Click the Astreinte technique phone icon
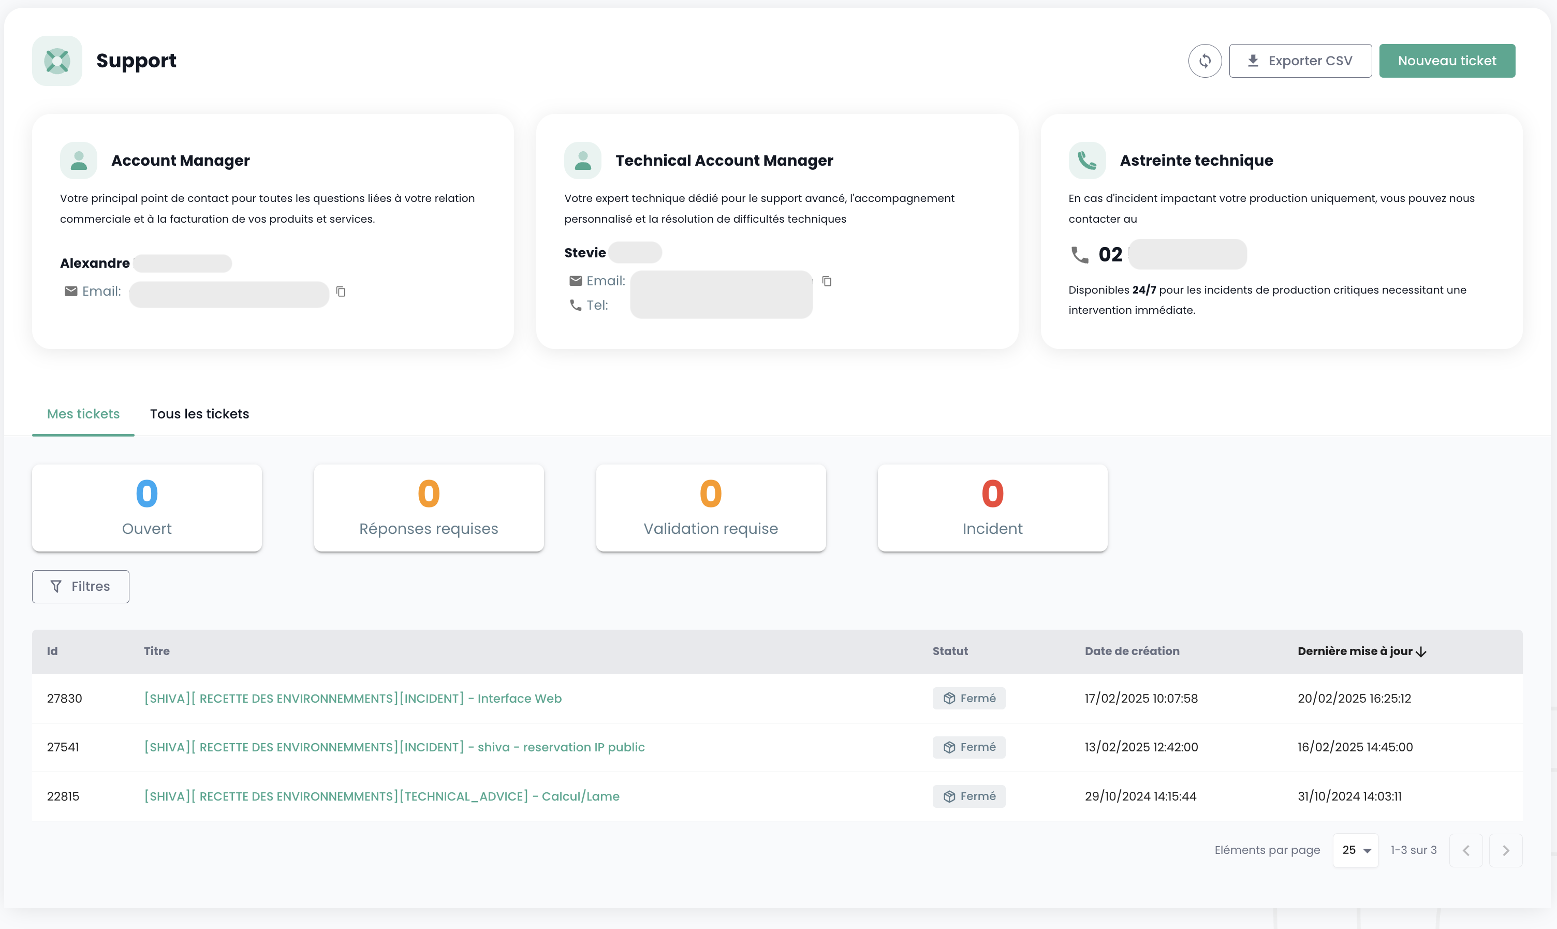 tap(1086, 160)
